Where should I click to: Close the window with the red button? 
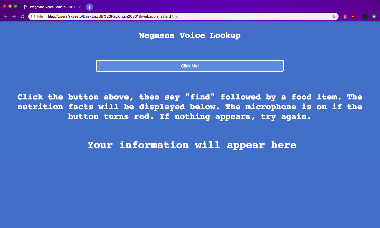(x=5, y=6)
